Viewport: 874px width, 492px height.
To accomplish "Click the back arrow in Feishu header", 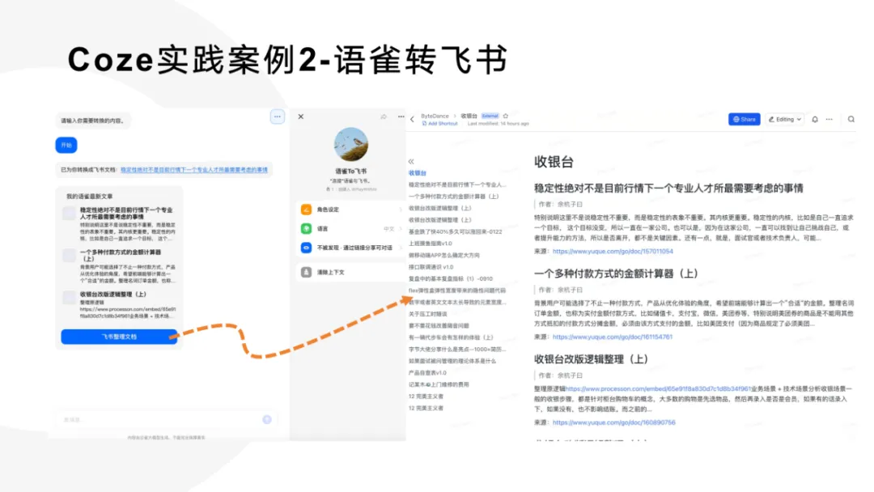I will point(413,119).
